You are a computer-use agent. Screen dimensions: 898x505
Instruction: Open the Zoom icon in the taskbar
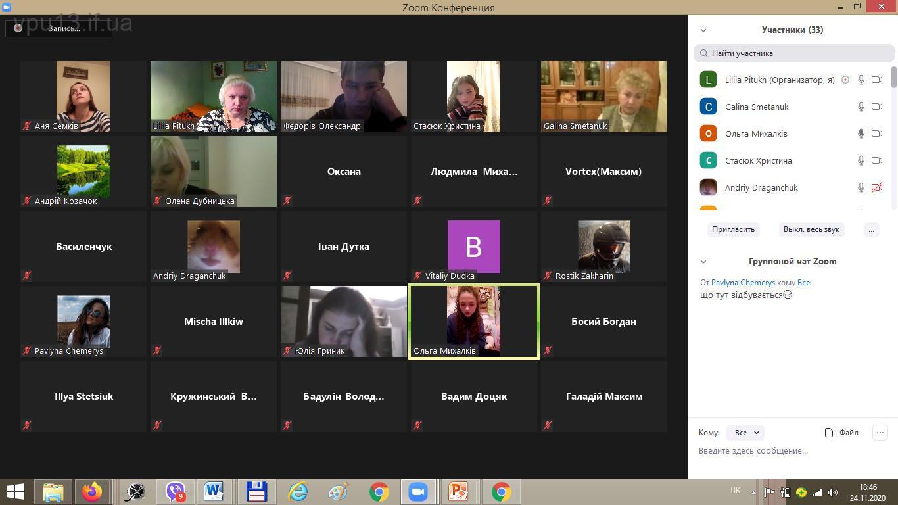coord(418,492)
